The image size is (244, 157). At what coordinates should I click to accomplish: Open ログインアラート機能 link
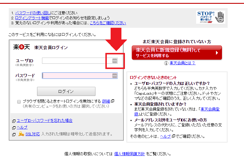(x=32, y=18)
